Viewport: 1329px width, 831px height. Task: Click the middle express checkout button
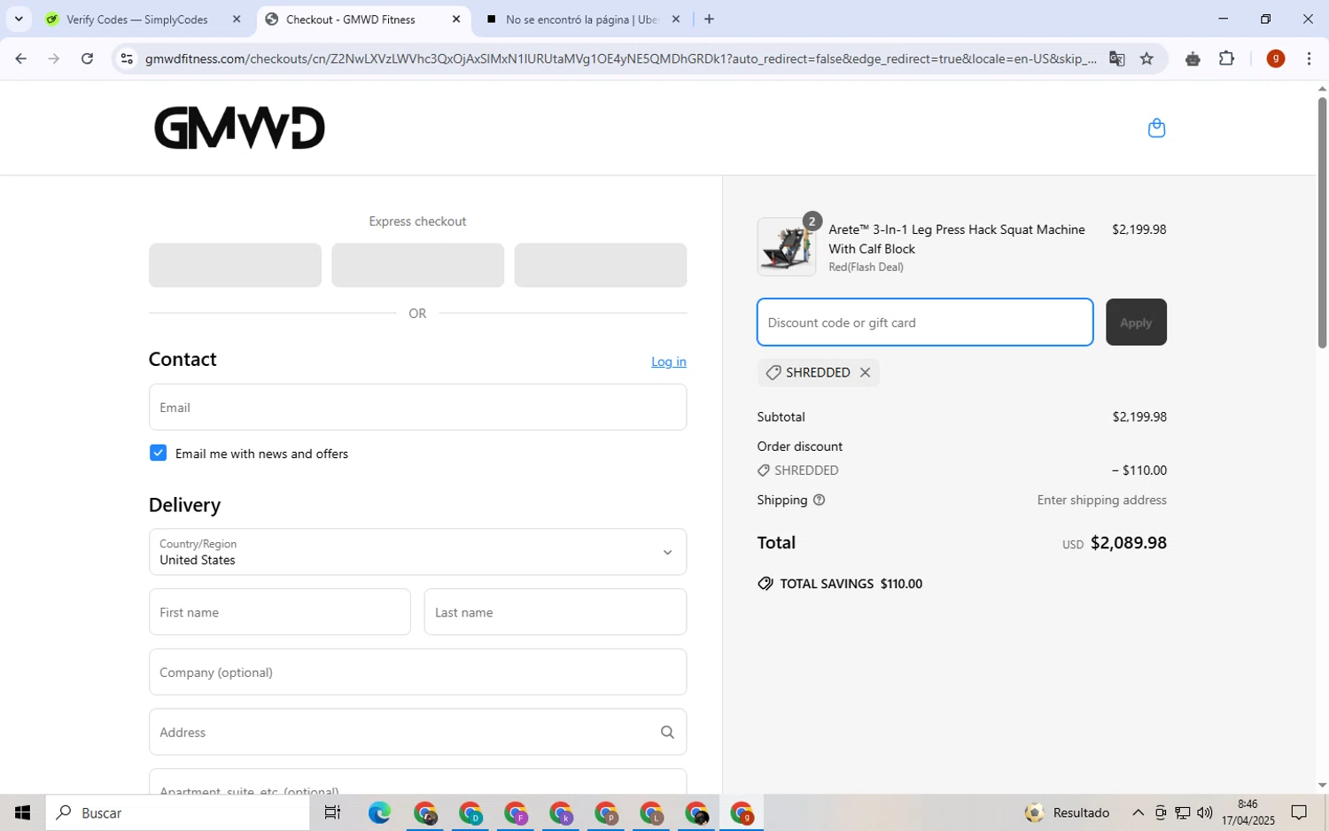tap(417, 265)
